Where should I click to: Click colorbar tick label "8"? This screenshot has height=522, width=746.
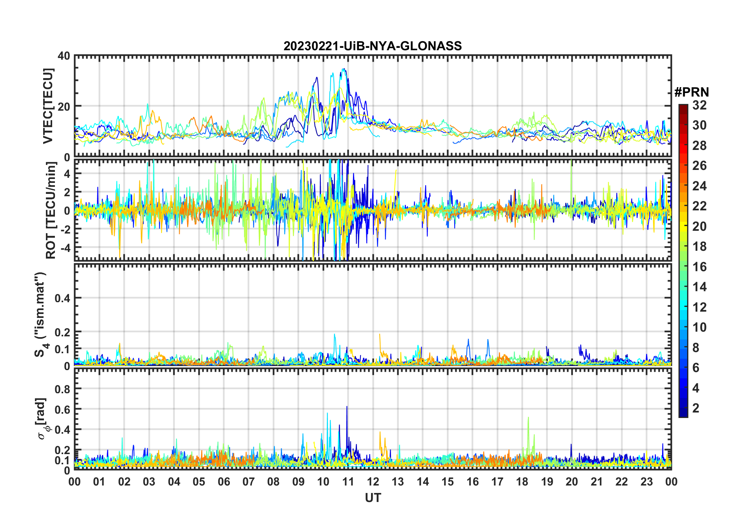coord(696,347)
